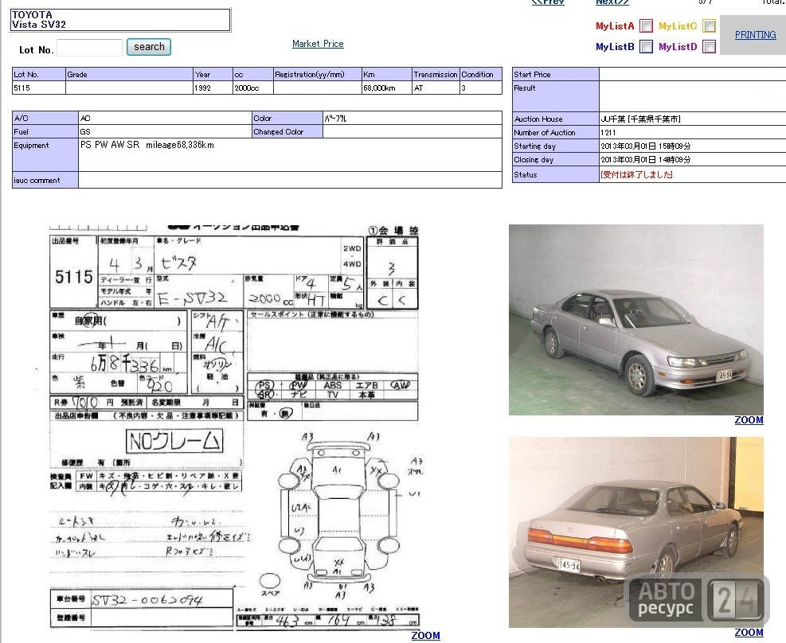The width and height of the screenshot is (786, 643).
Task: Select the Number of Auction value 1211
Action: pyautogui.click(x=608, y=133)
